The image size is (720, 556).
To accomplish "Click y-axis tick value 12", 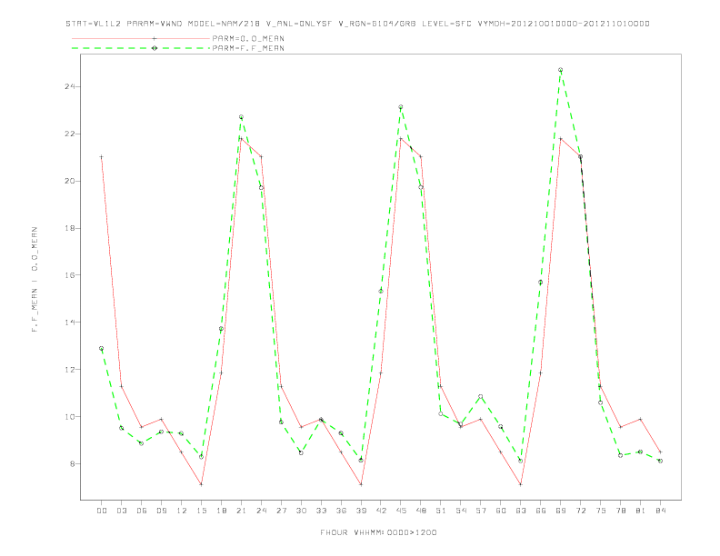I will click(x=70, y=369).
